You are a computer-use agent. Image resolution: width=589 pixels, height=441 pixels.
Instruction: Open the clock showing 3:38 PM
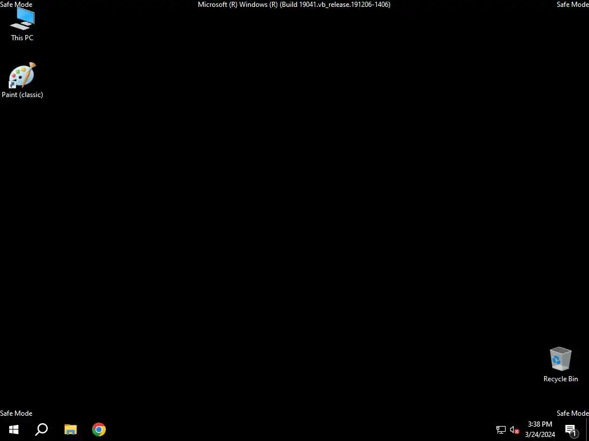tap(540, 430)
